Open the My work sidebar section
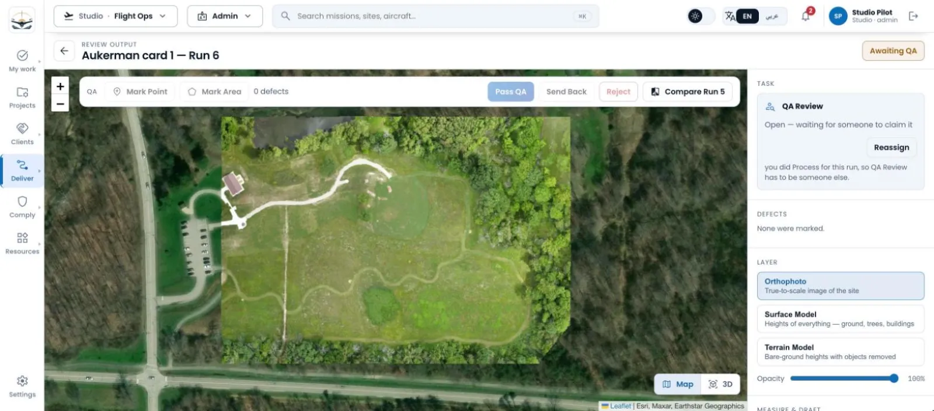 (x=22, y=61)
